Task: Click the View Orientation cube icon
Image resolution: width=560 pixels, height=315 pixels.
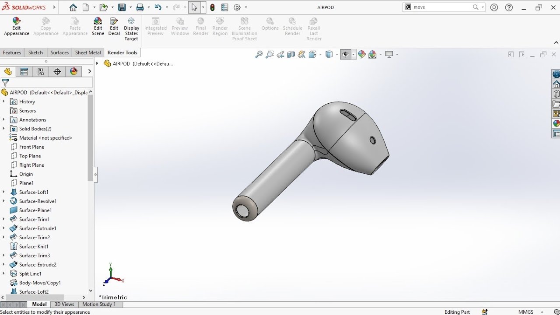Action: [x=312, y=54]
